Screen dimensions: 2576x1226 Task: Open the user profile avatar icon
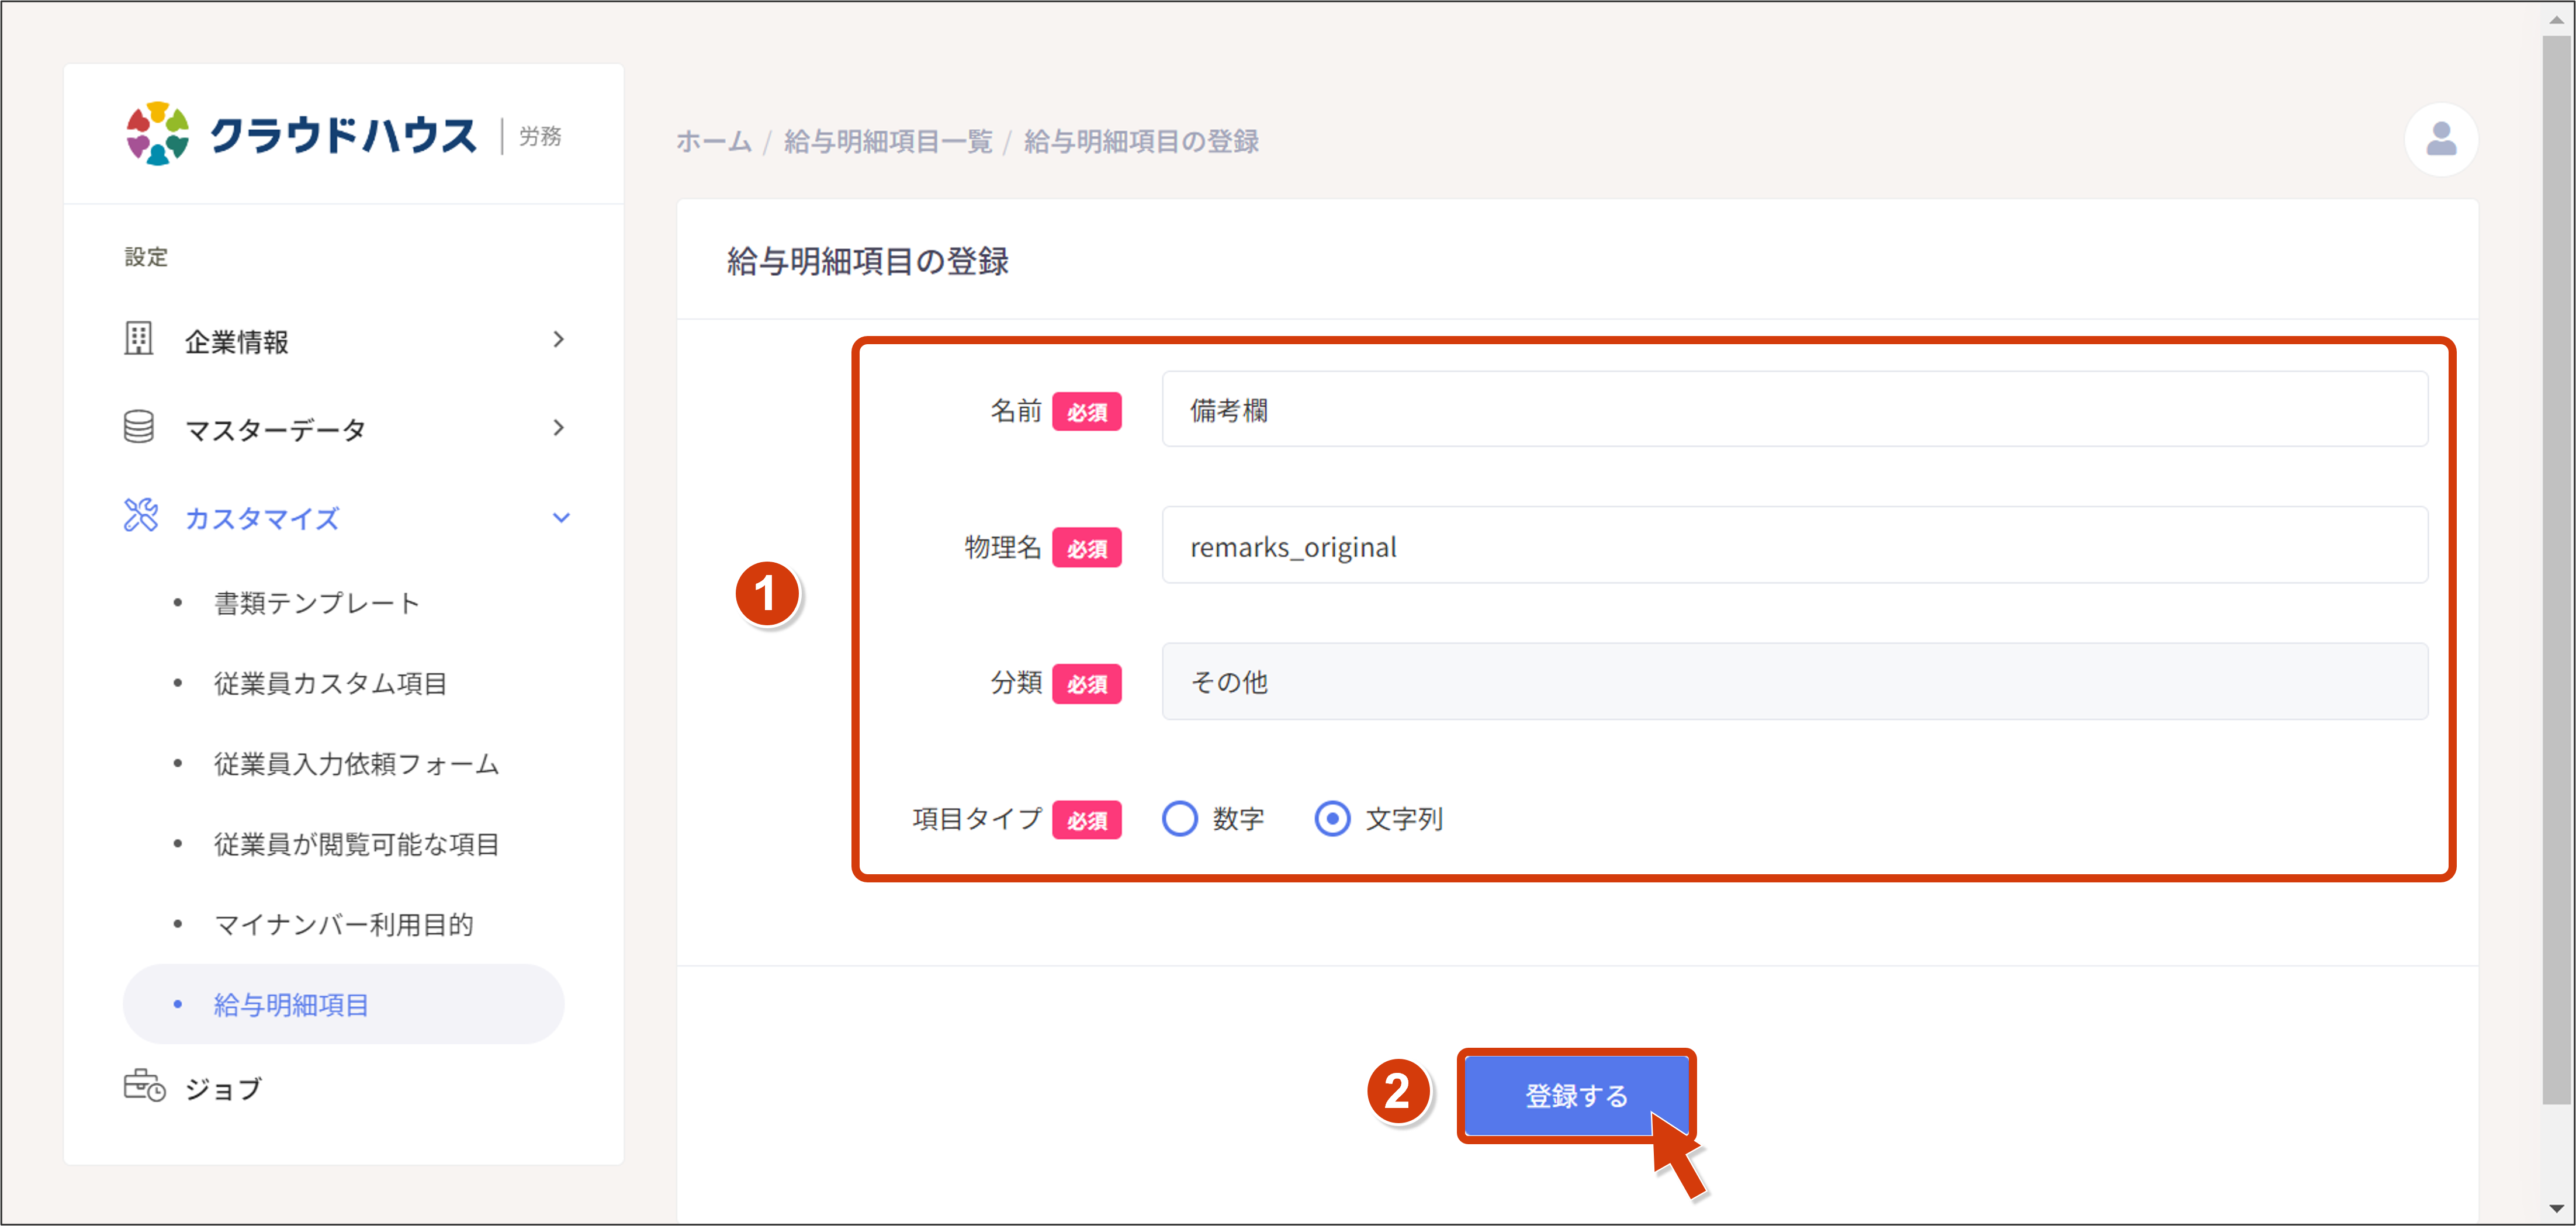click(2441, 139)
